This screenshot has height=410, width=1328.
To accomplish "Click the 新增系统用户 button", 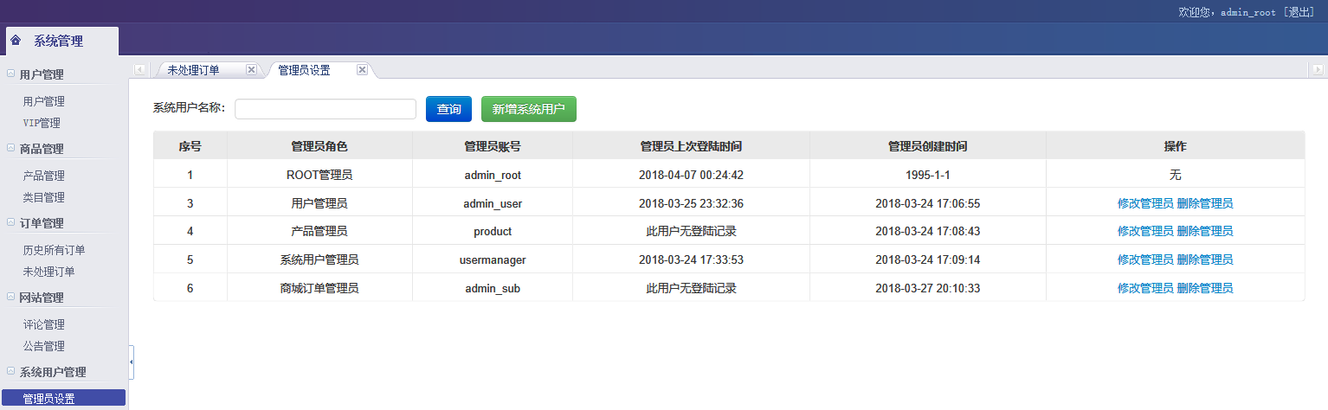I will pos(528,109).
